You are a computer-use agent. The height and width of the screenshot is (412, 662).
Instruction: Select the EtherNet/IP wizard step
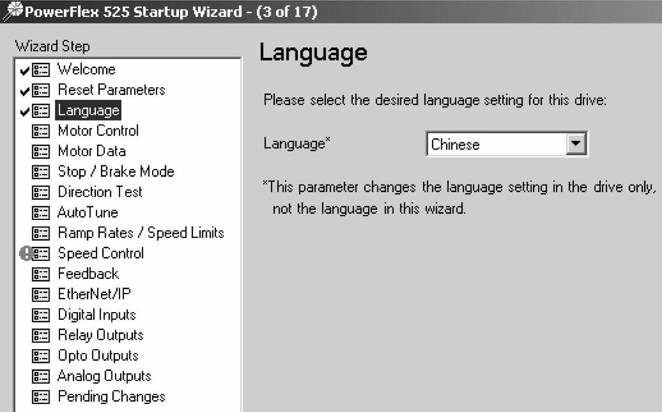(x=94, y=294)
